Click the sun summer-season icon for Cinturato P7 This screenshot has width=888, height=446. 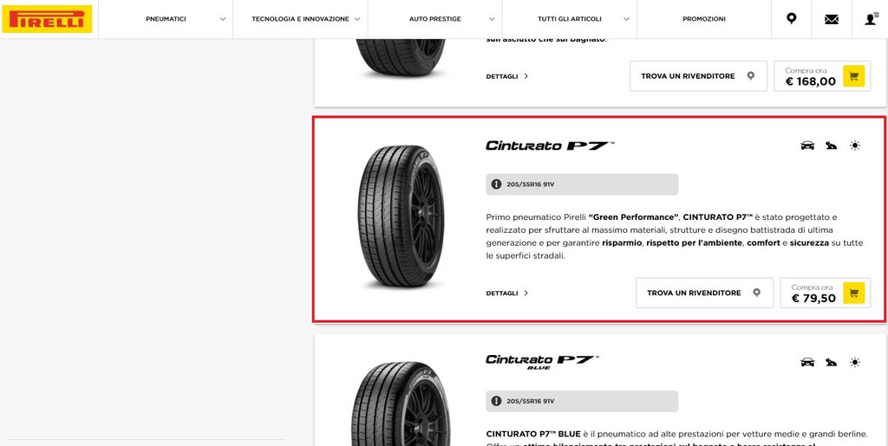click(x=854, y=145)
